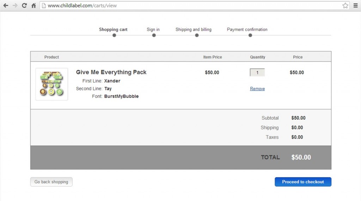Go back shopping
361x201 pixels.
tap(51, 182)
